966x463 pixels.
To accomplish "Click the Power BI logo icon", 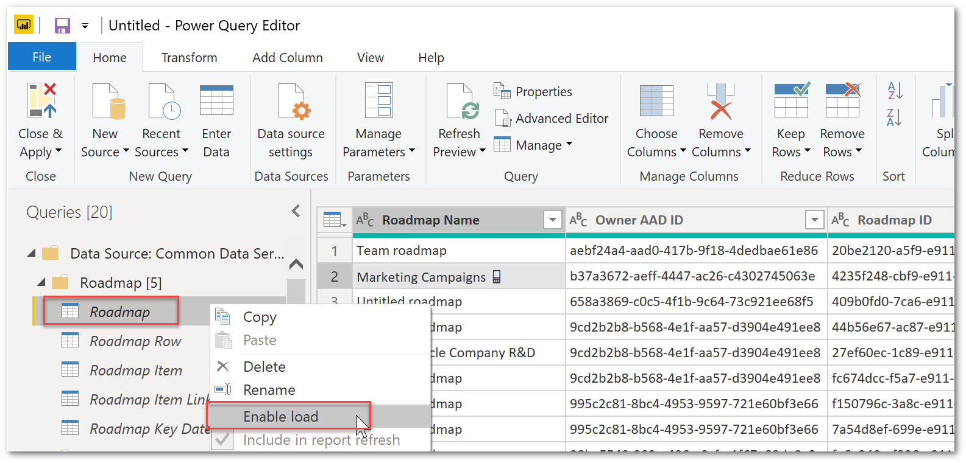I will (x=24, y=25).
